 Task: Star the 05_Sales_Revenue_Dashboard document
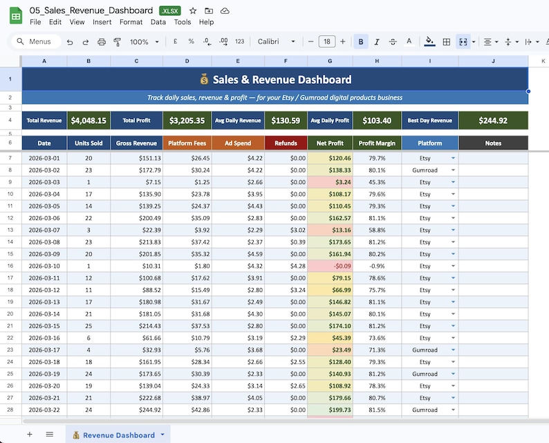click(193, 11)
